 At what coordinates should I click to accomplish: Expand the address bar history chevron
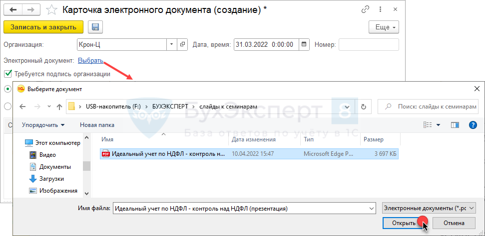coord(347,107)
